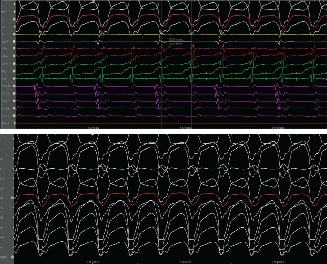The width and height of the screenshot is (327, 264).
Task: Click the upper panel V1 channel arrow marker
Action: pyautogui.click(x=14, y=19)
